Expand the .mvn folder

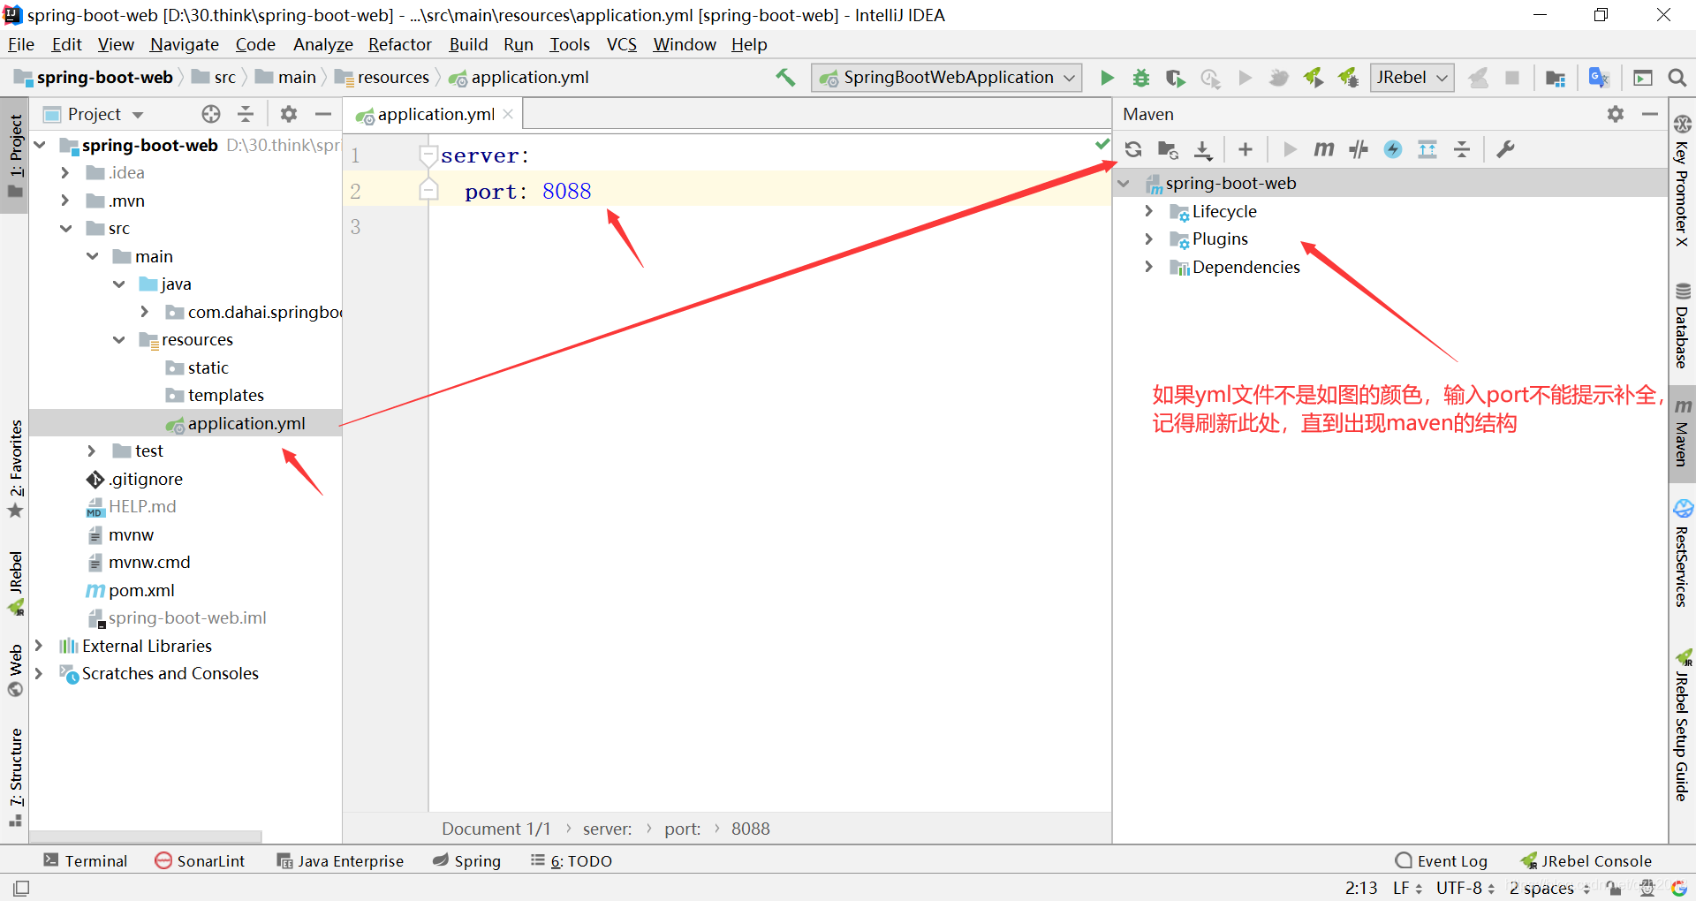[x=64, y=201]
